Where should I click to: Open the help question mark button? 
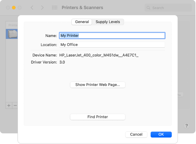click(187, 126)
